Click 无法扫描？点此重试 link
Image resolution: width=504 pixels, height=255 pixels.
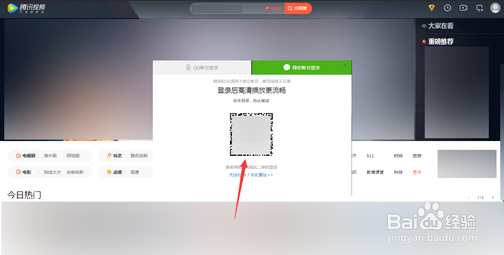click(x=251, y=175)
